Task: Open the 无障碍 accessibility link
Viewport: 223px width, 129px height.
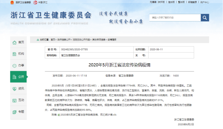Action: [153, 2]
